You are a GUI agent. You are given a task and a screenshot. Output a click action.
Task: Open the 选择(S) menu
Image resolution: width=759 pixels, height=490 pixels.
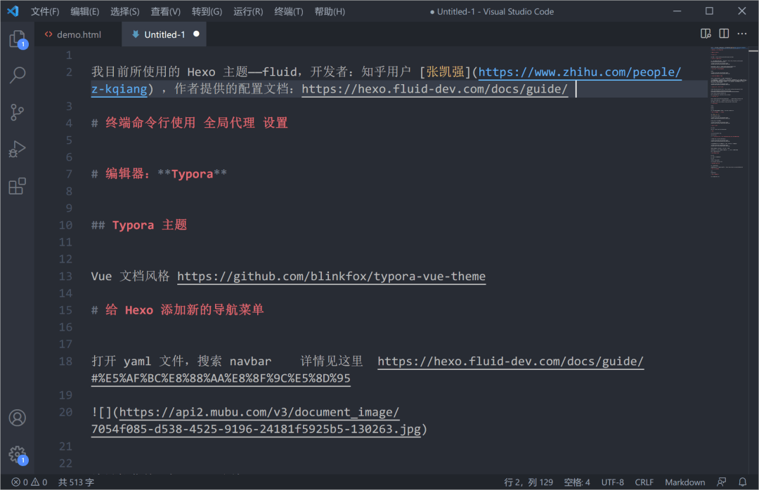click(x=125, y=11)
